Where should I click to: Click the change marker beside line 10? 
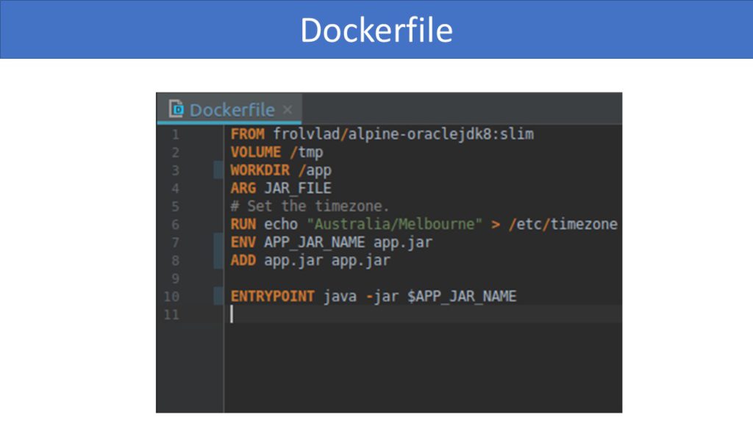pyautogui.click(x=218, y=297)
